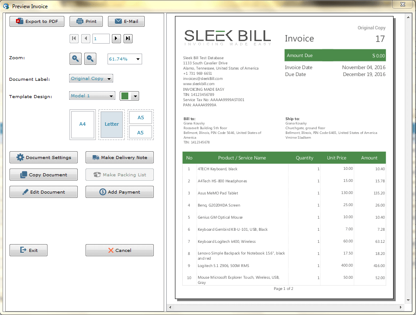Click the Export to PDF icon

click(x=19, y=21)
